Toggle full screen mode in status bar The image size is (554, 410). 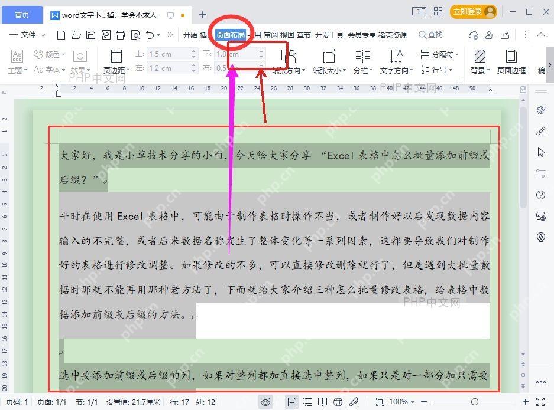540,402
